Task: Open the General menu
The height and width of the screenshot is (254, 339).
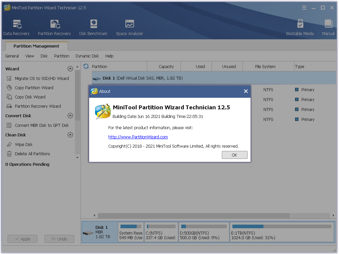Action: 12,56
